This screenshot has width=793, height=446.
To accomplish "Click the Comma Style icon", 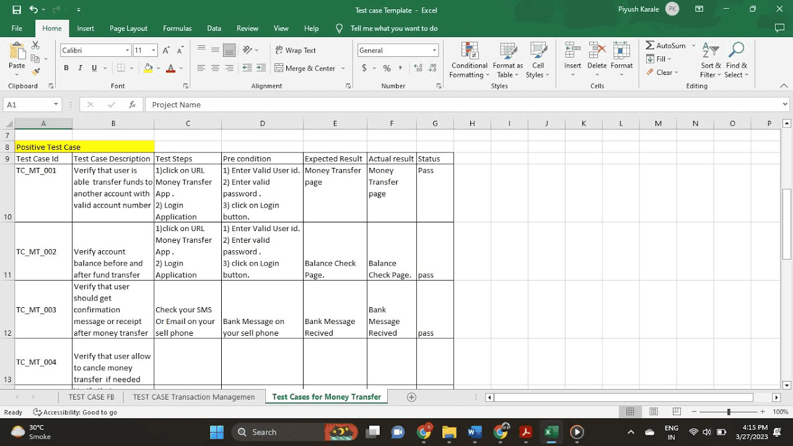I will tap(400, 68).
